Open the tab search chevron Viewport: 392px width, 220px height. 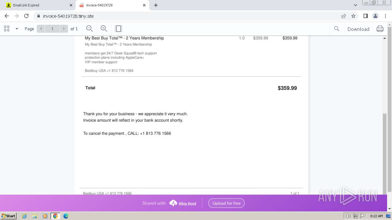(x=356, y=5)
